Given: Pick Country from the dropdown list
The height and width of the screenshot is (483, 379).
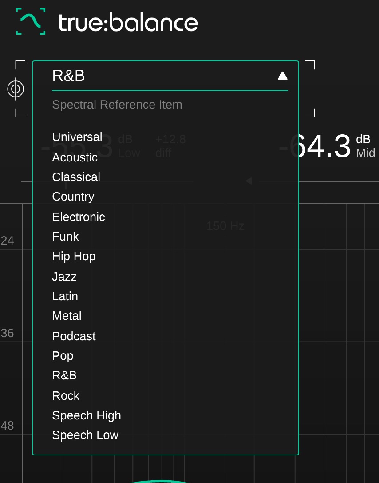Looking at the screenshot, I should coord(73,197).
